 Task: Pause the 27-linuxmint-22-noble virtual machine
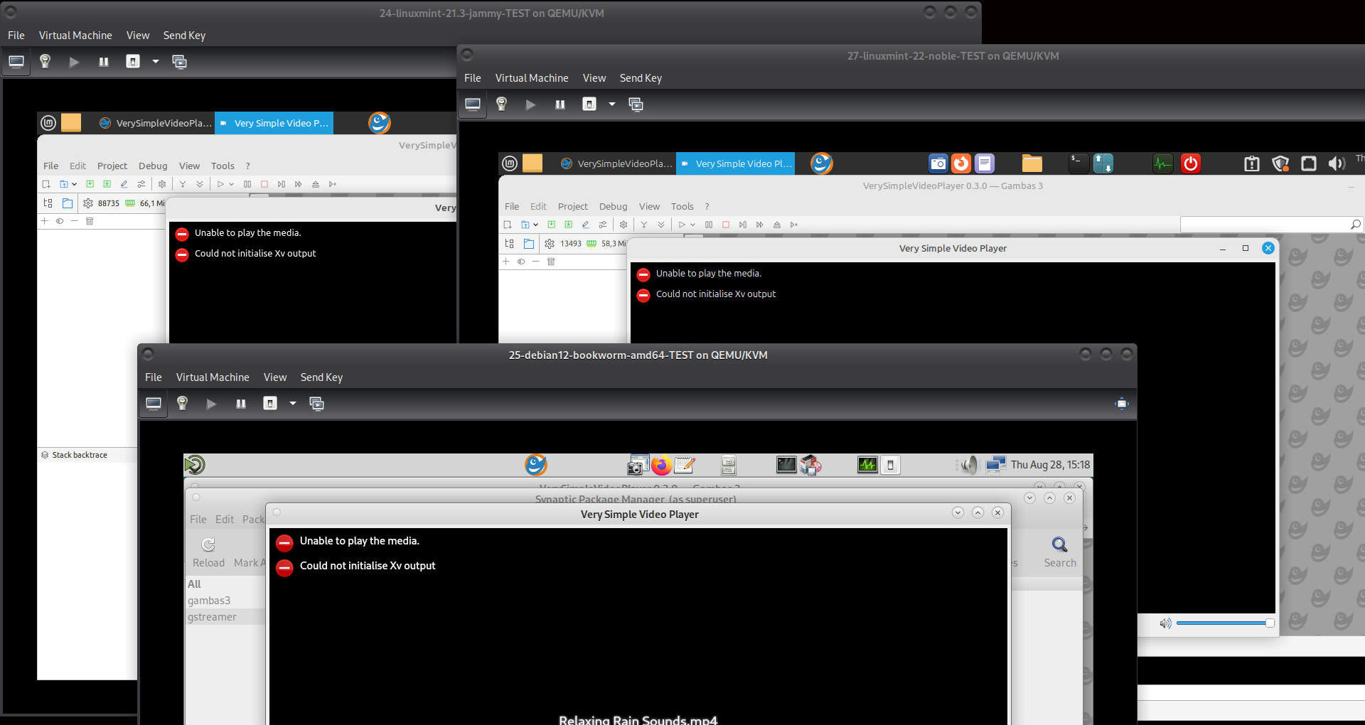[x=560, y=104]
